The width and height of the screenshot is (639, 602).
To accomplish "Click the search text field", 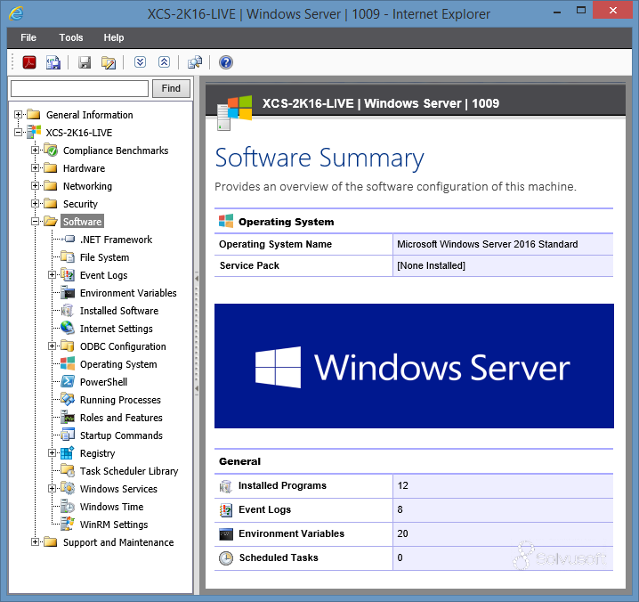I will click(x=79, y=88).
